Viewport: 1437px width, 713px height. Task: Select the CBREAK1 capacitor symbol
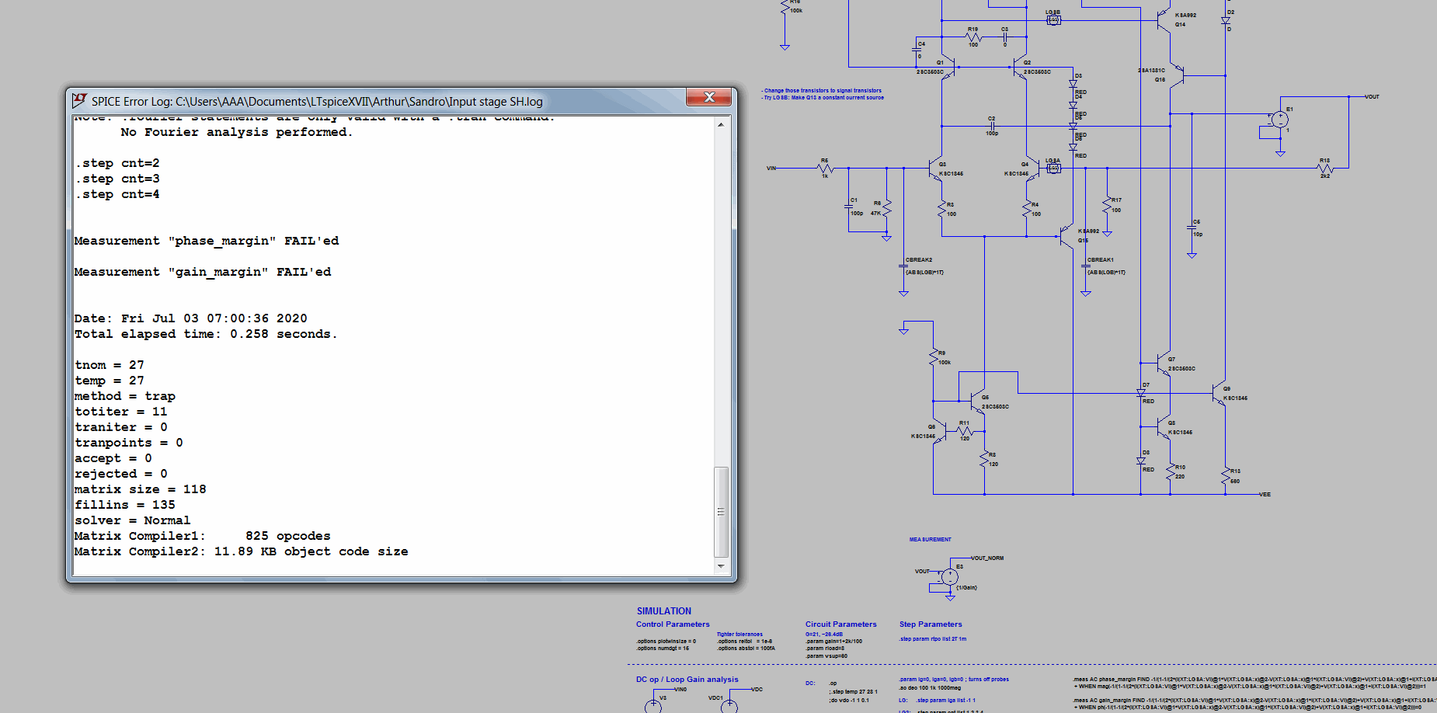point(1085,266)
